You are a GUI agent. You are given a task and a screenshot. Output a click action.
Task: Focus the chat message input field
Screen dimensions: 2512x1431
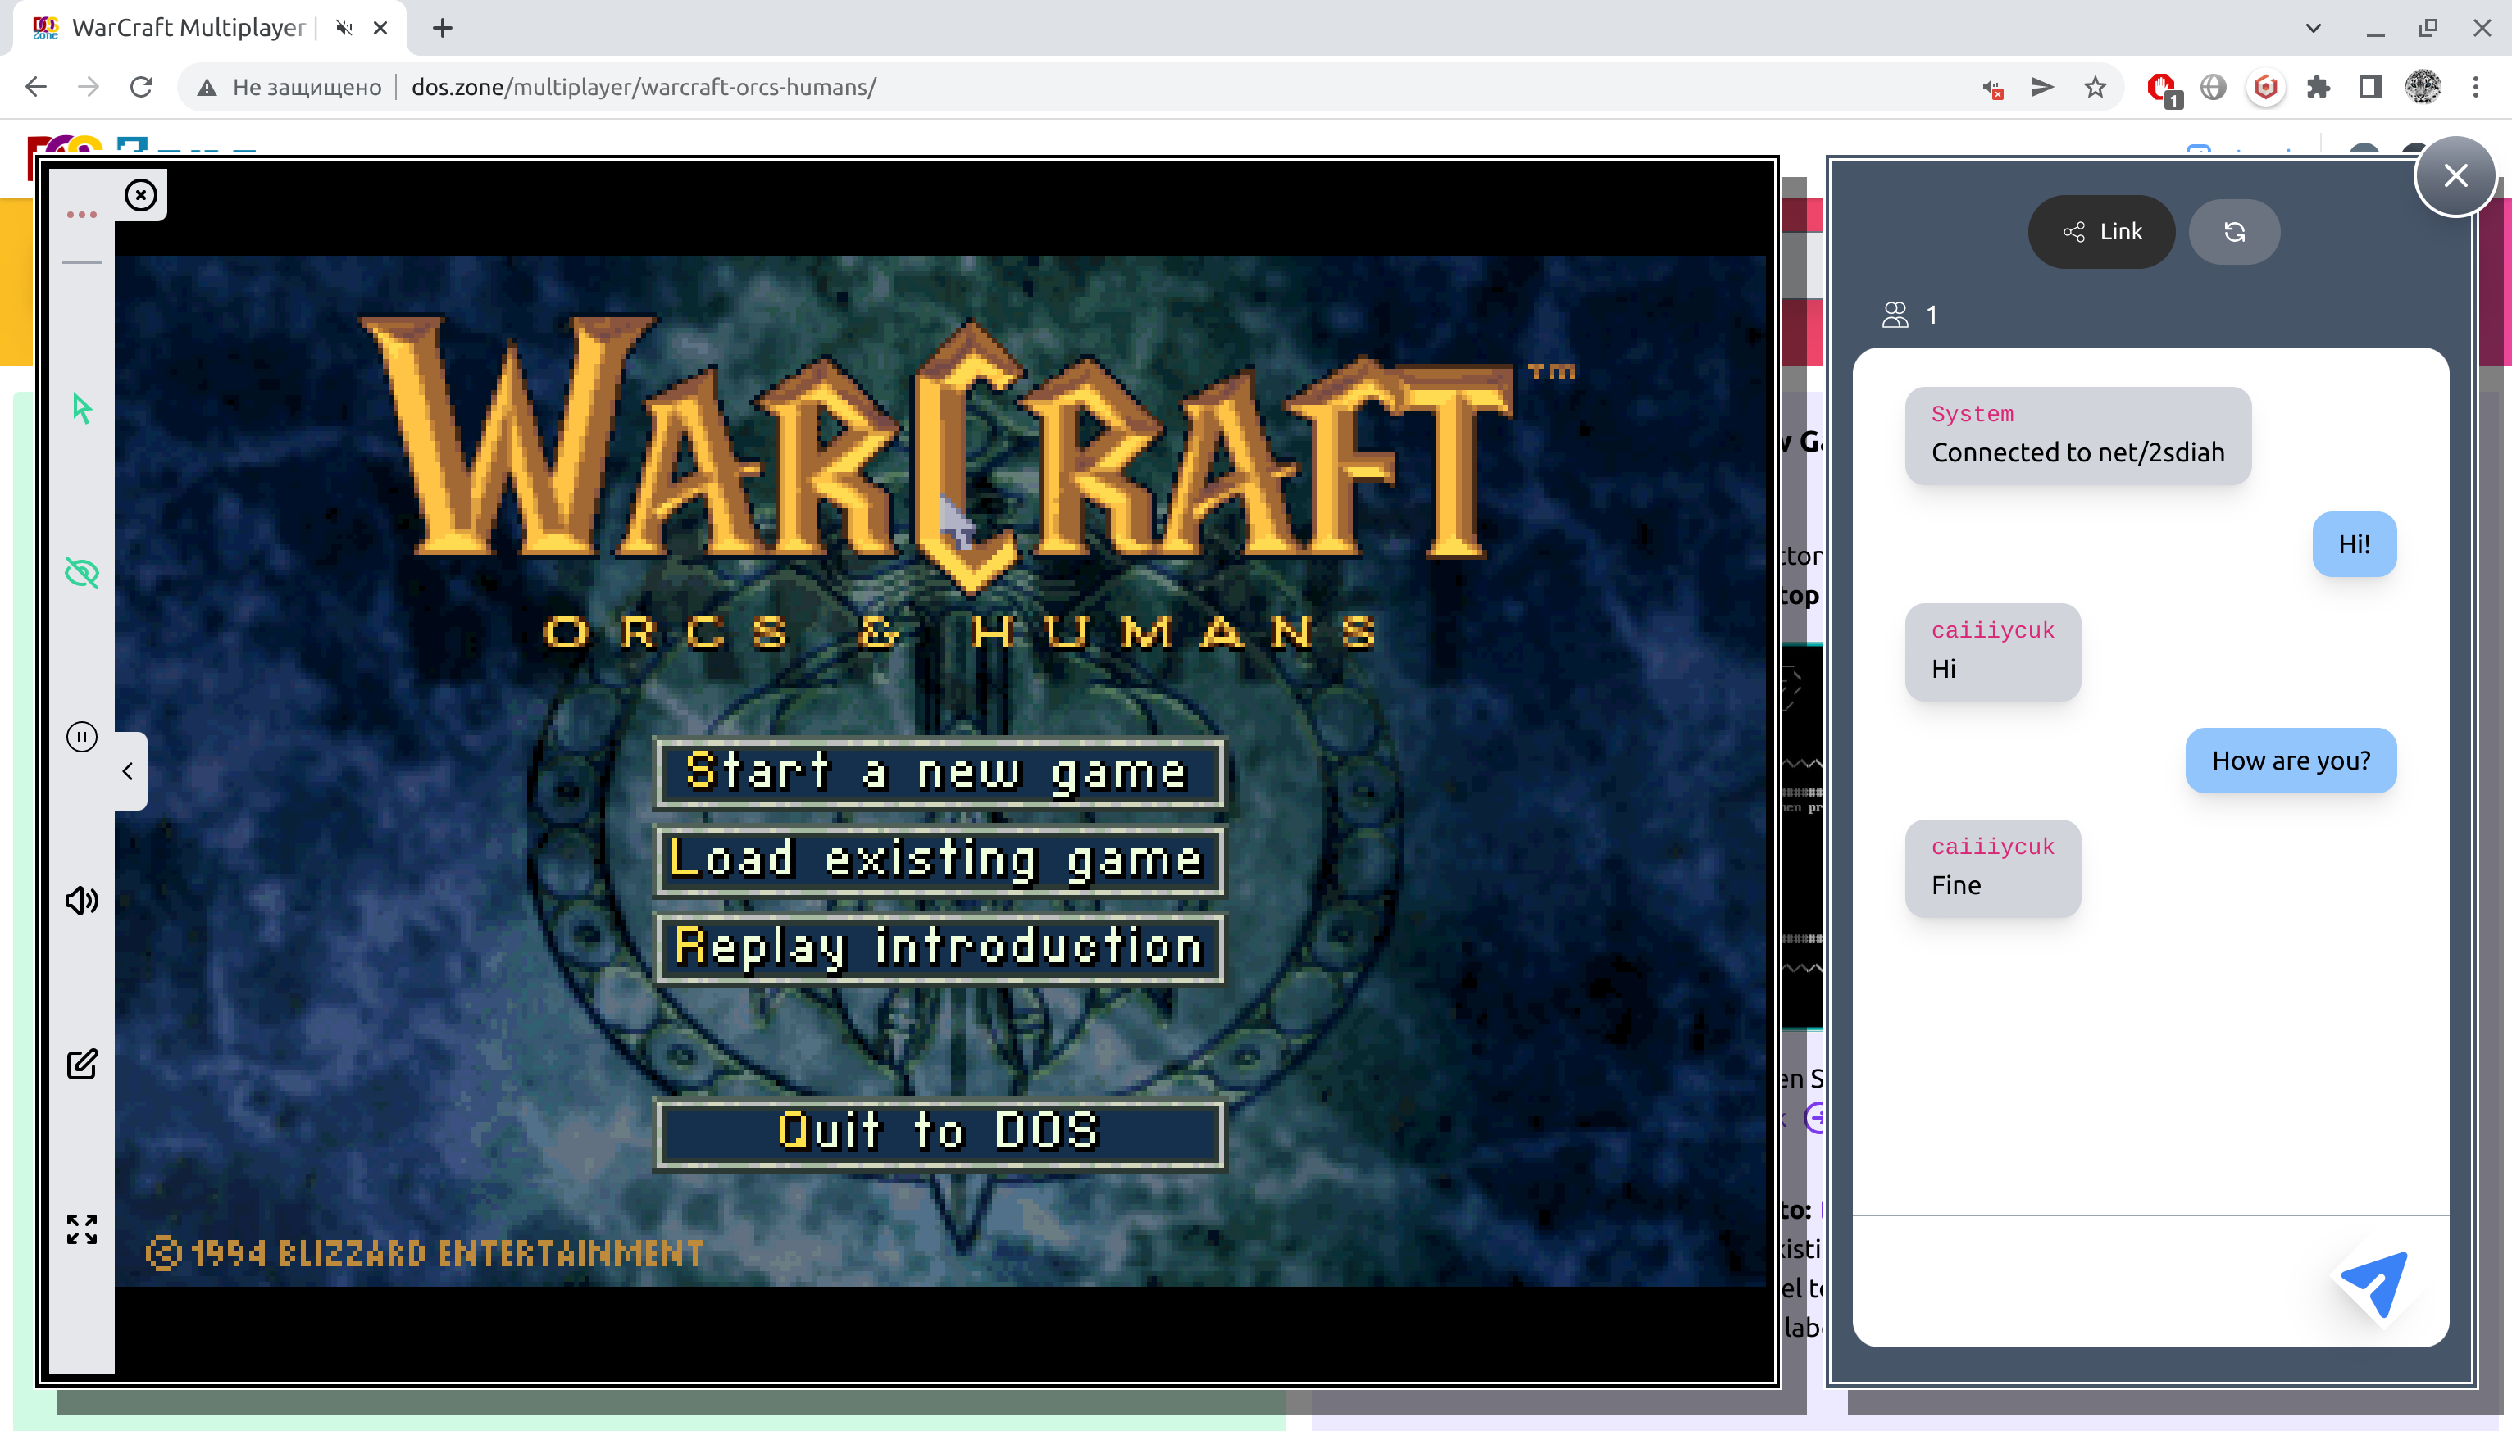pyautogui.click(x=2089, y=1282)
